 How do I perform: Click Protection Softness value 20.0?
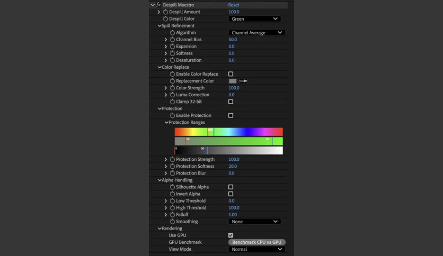[233, 166]
